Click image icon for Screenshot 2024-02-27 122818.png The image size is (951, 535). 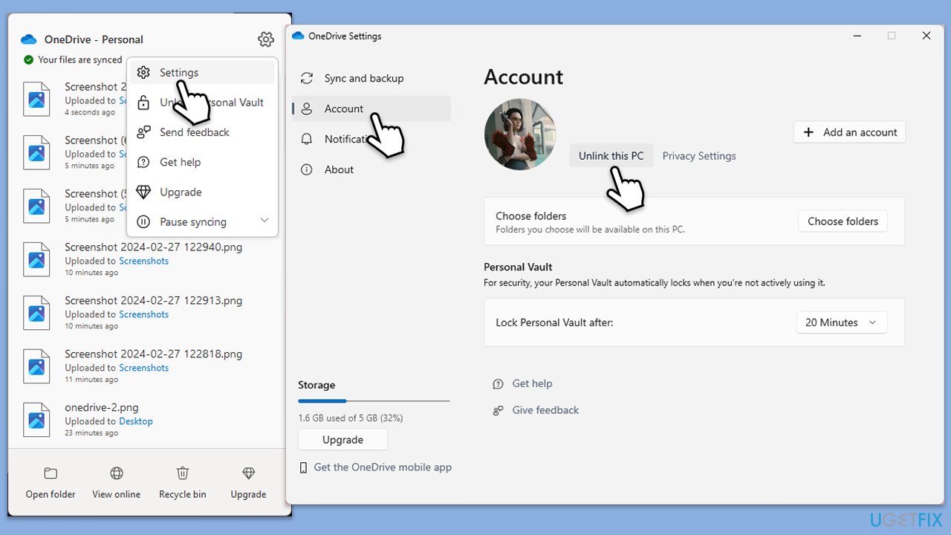pyautogui.click(x=36, y=366)
